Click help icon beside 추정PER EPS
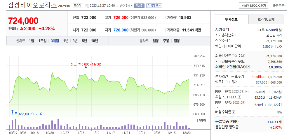 [240, 97]
